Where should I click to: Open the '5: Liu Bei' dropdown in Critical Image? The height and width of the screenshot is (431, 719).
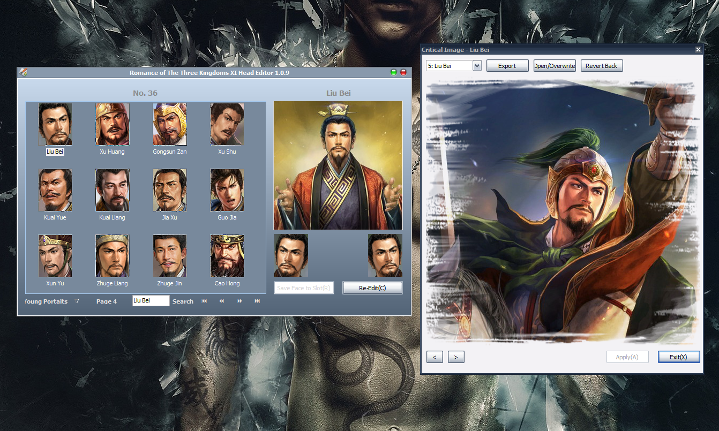pos(477,65)
